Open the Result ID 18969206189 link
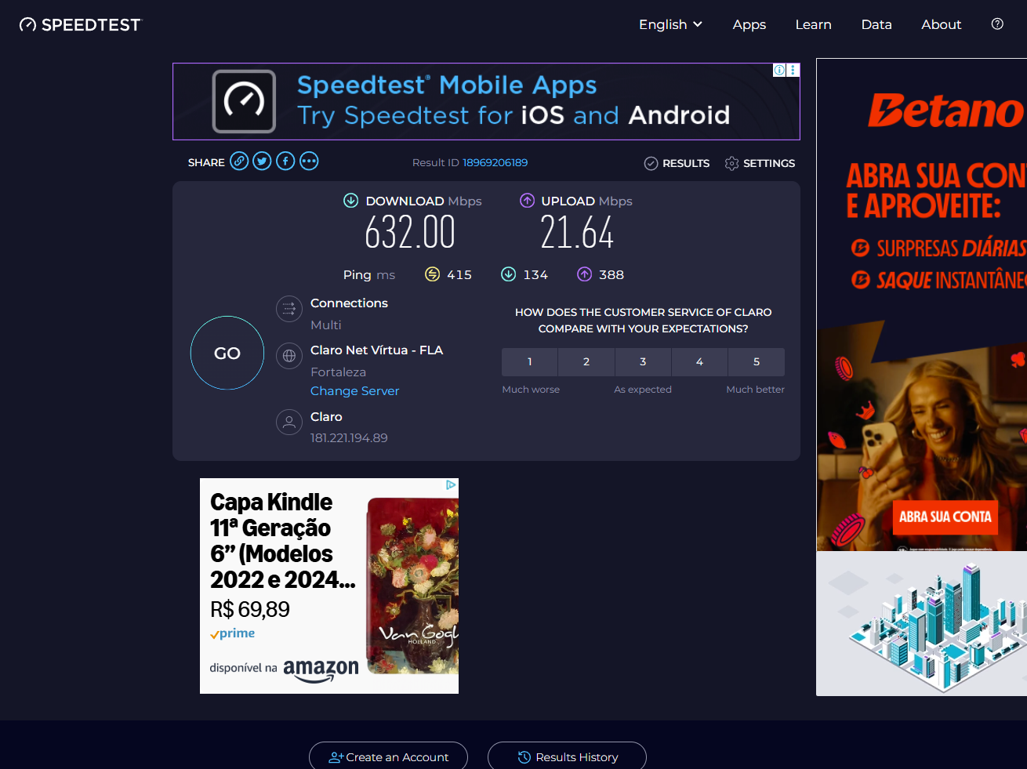The width and height of the screenshot is (1027, 769). click(x=495, y=162)
